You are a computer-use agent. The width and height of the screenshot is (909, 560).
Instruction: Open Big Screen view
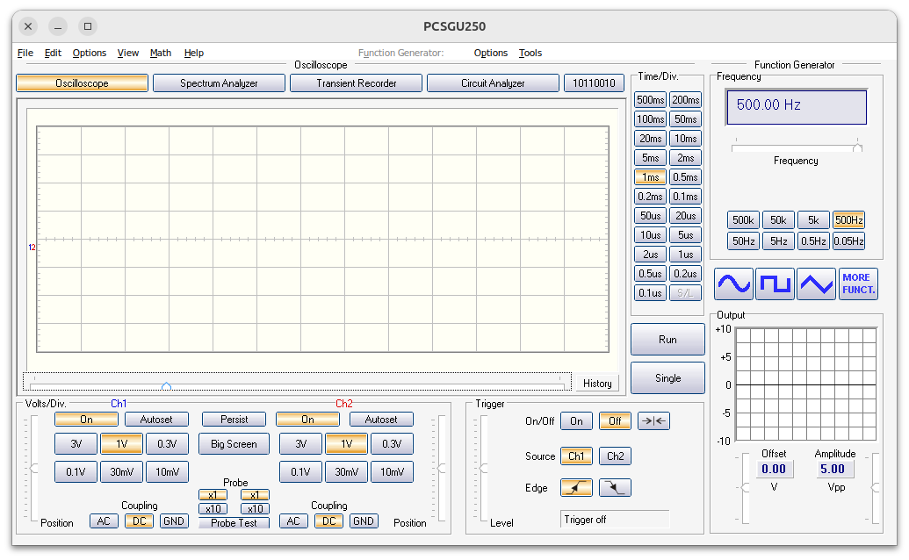(x=234, y=444)
